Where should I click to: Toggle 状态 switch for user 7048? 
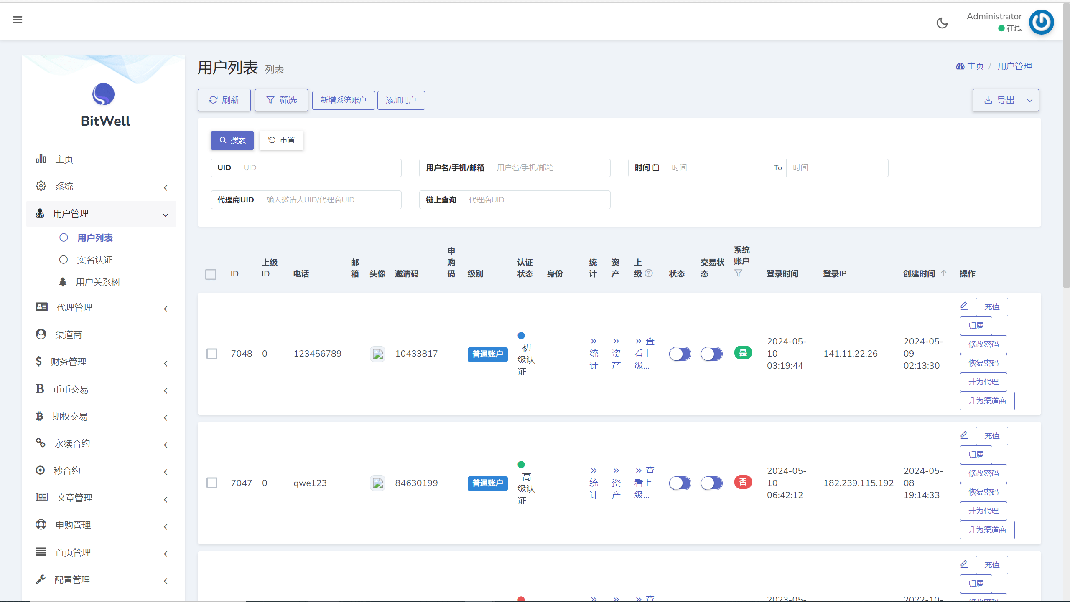pyautogui.click(x=680, y=354)
